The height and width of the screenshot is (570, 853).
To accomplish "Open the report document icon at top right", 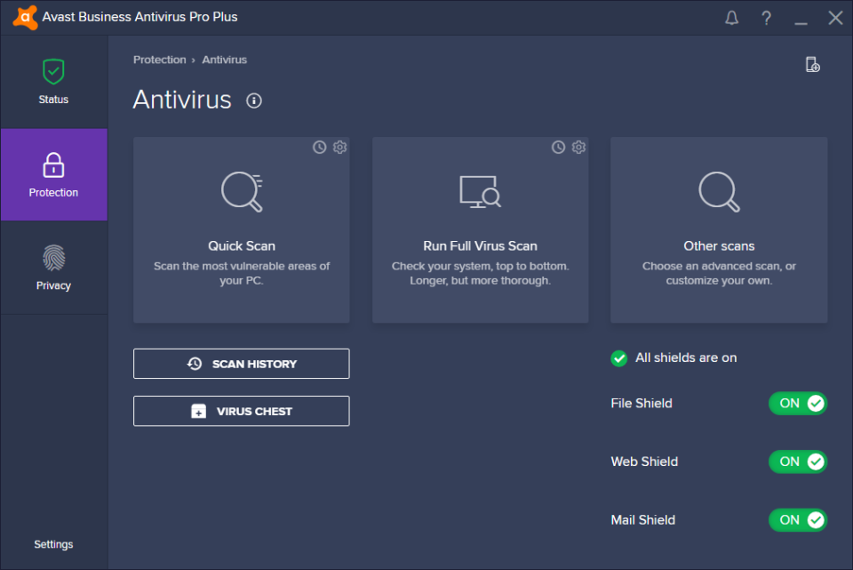I will coord(812,64).
